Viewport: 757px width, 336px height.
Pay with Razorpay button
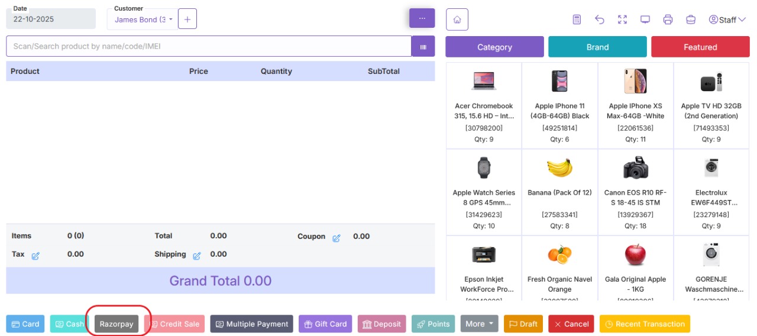pyautogui.click(x=117, y=324)
